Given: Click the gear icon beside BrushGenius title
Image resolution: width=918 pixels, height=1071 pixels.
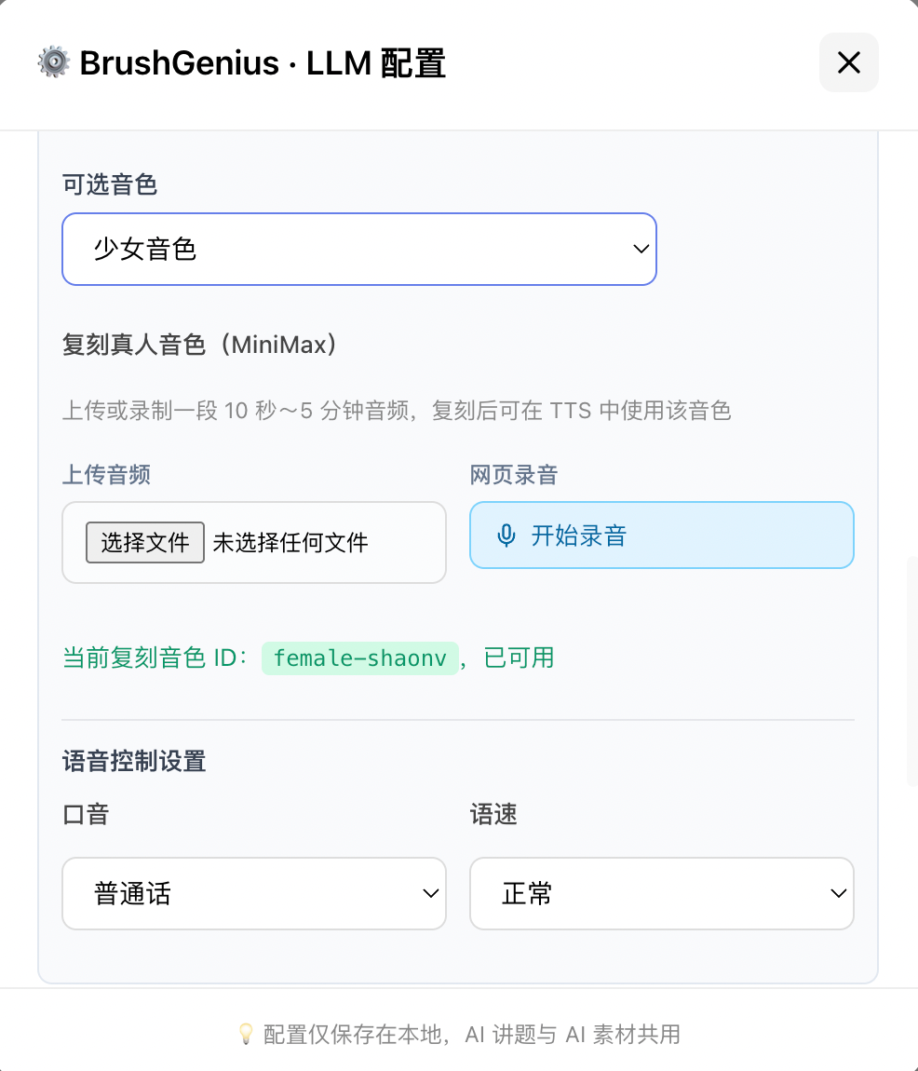Looking at the screenshot, I should coord(54,62).
